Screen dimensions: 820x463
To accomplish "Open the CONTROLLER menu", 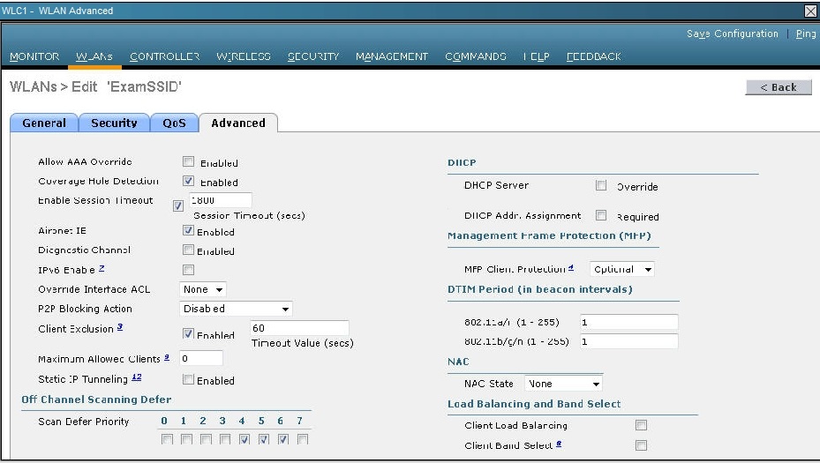I will pyautogui.click(x=165, y=56).
